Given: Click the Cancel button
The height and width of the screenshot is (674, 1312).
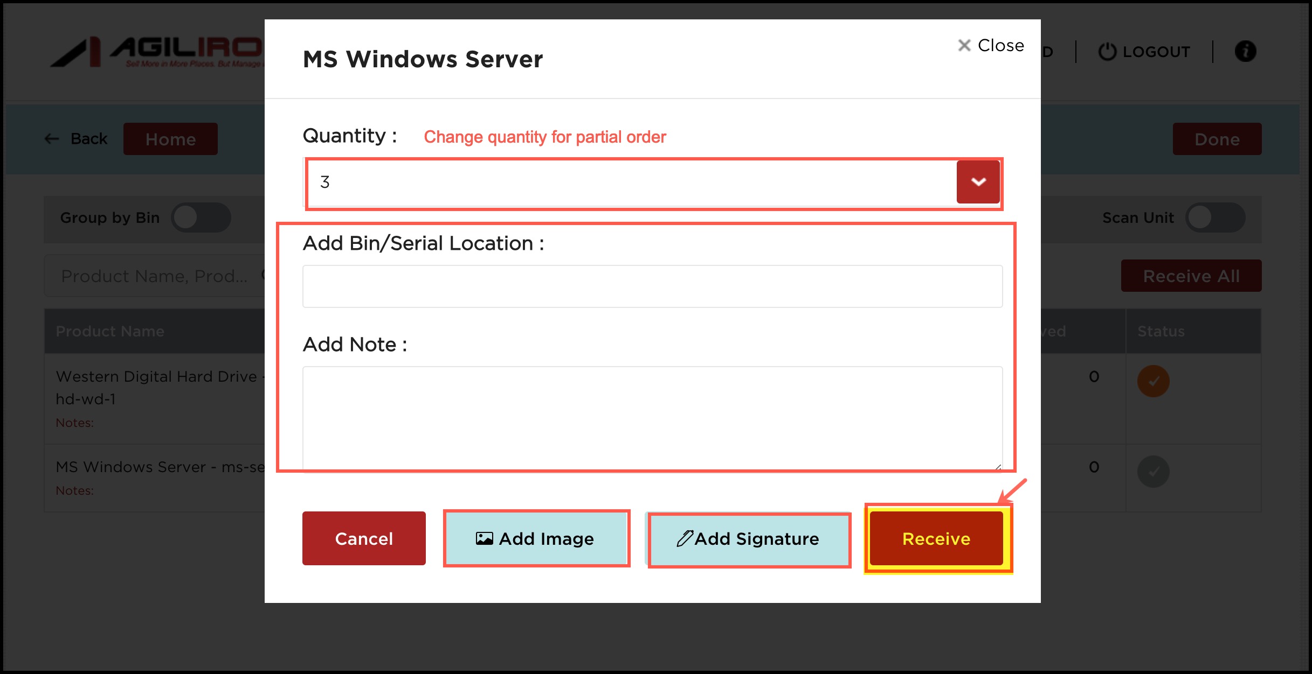Looking at the screenshot, I should (364, 538).
